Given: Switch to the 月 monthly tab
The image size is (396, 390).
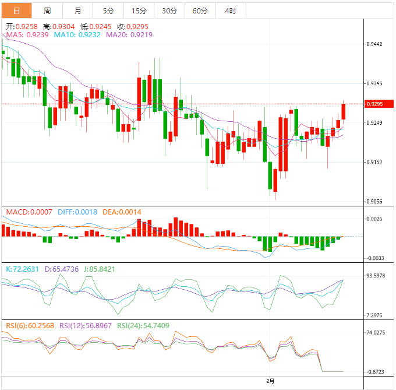Looking at the screenshot, I should point(77,10).
